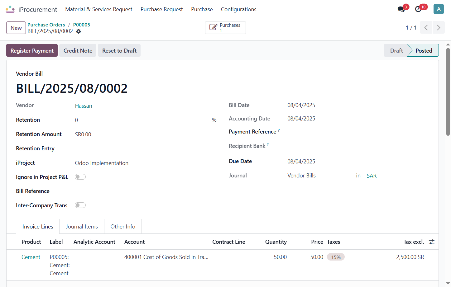Open the activities clock icon
The height and width of the screenshot is (287, 451).
point(418,9)
